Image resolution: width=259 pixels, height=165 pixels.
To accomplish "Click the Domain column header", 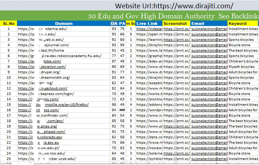I will click(64, 23).
